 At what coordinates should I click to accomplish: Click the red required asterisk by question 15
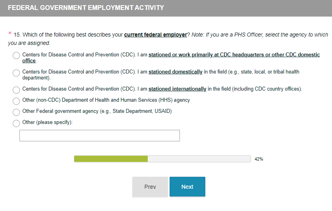click(10, 33)
